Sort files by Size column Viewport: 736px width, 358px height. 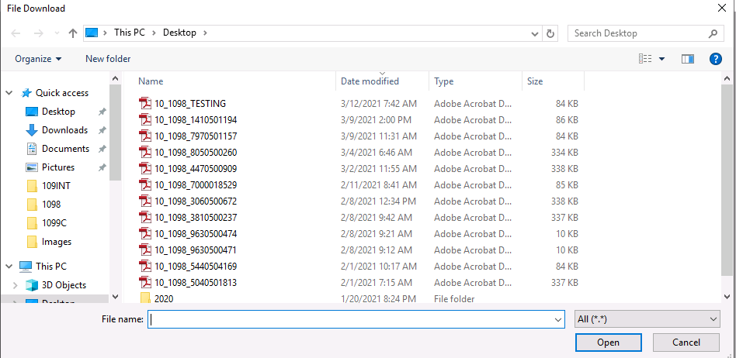coord(535,81)
